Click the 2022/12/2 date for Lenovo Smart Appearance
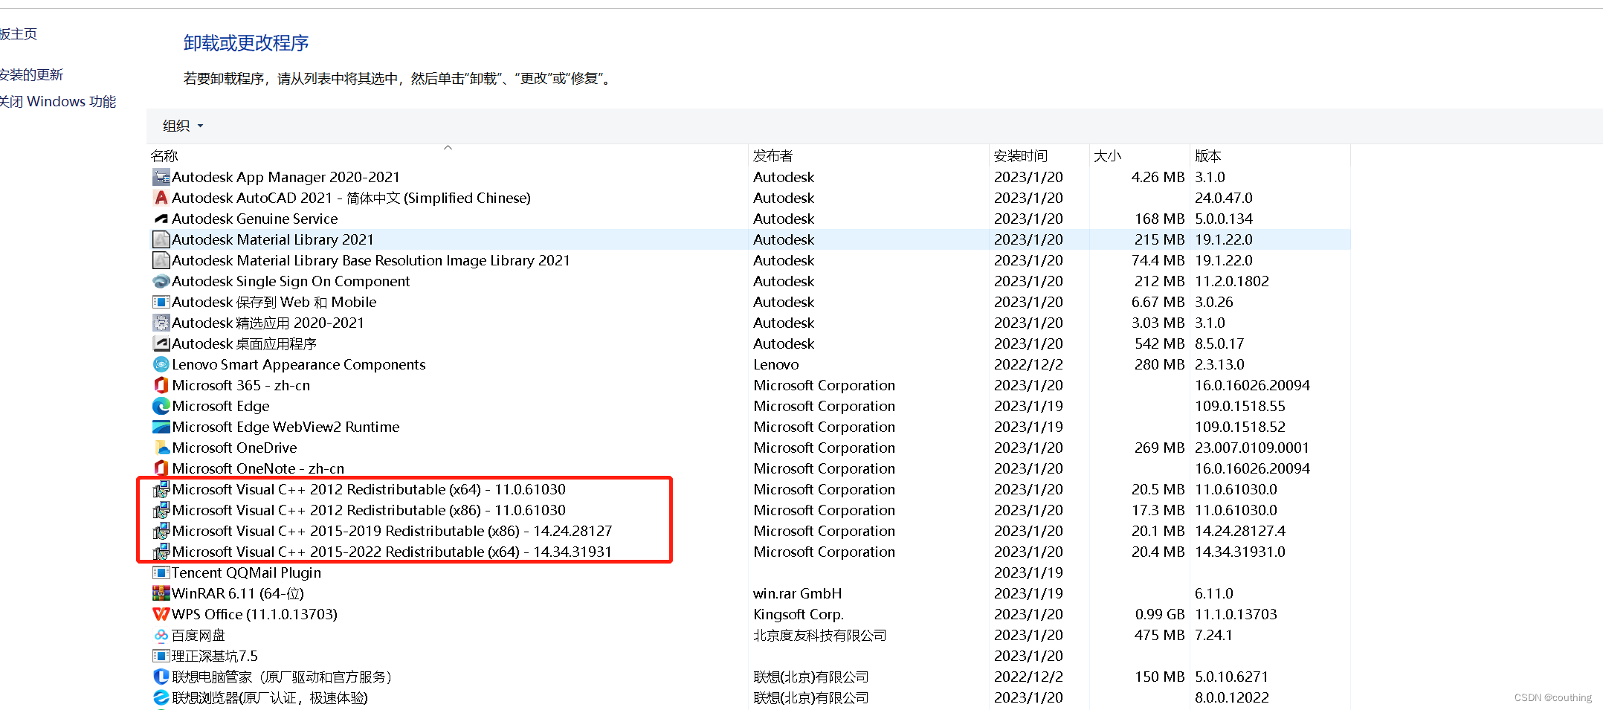Image resolution: width=1603 pixels, height=710 pixels. (1028, 364)
